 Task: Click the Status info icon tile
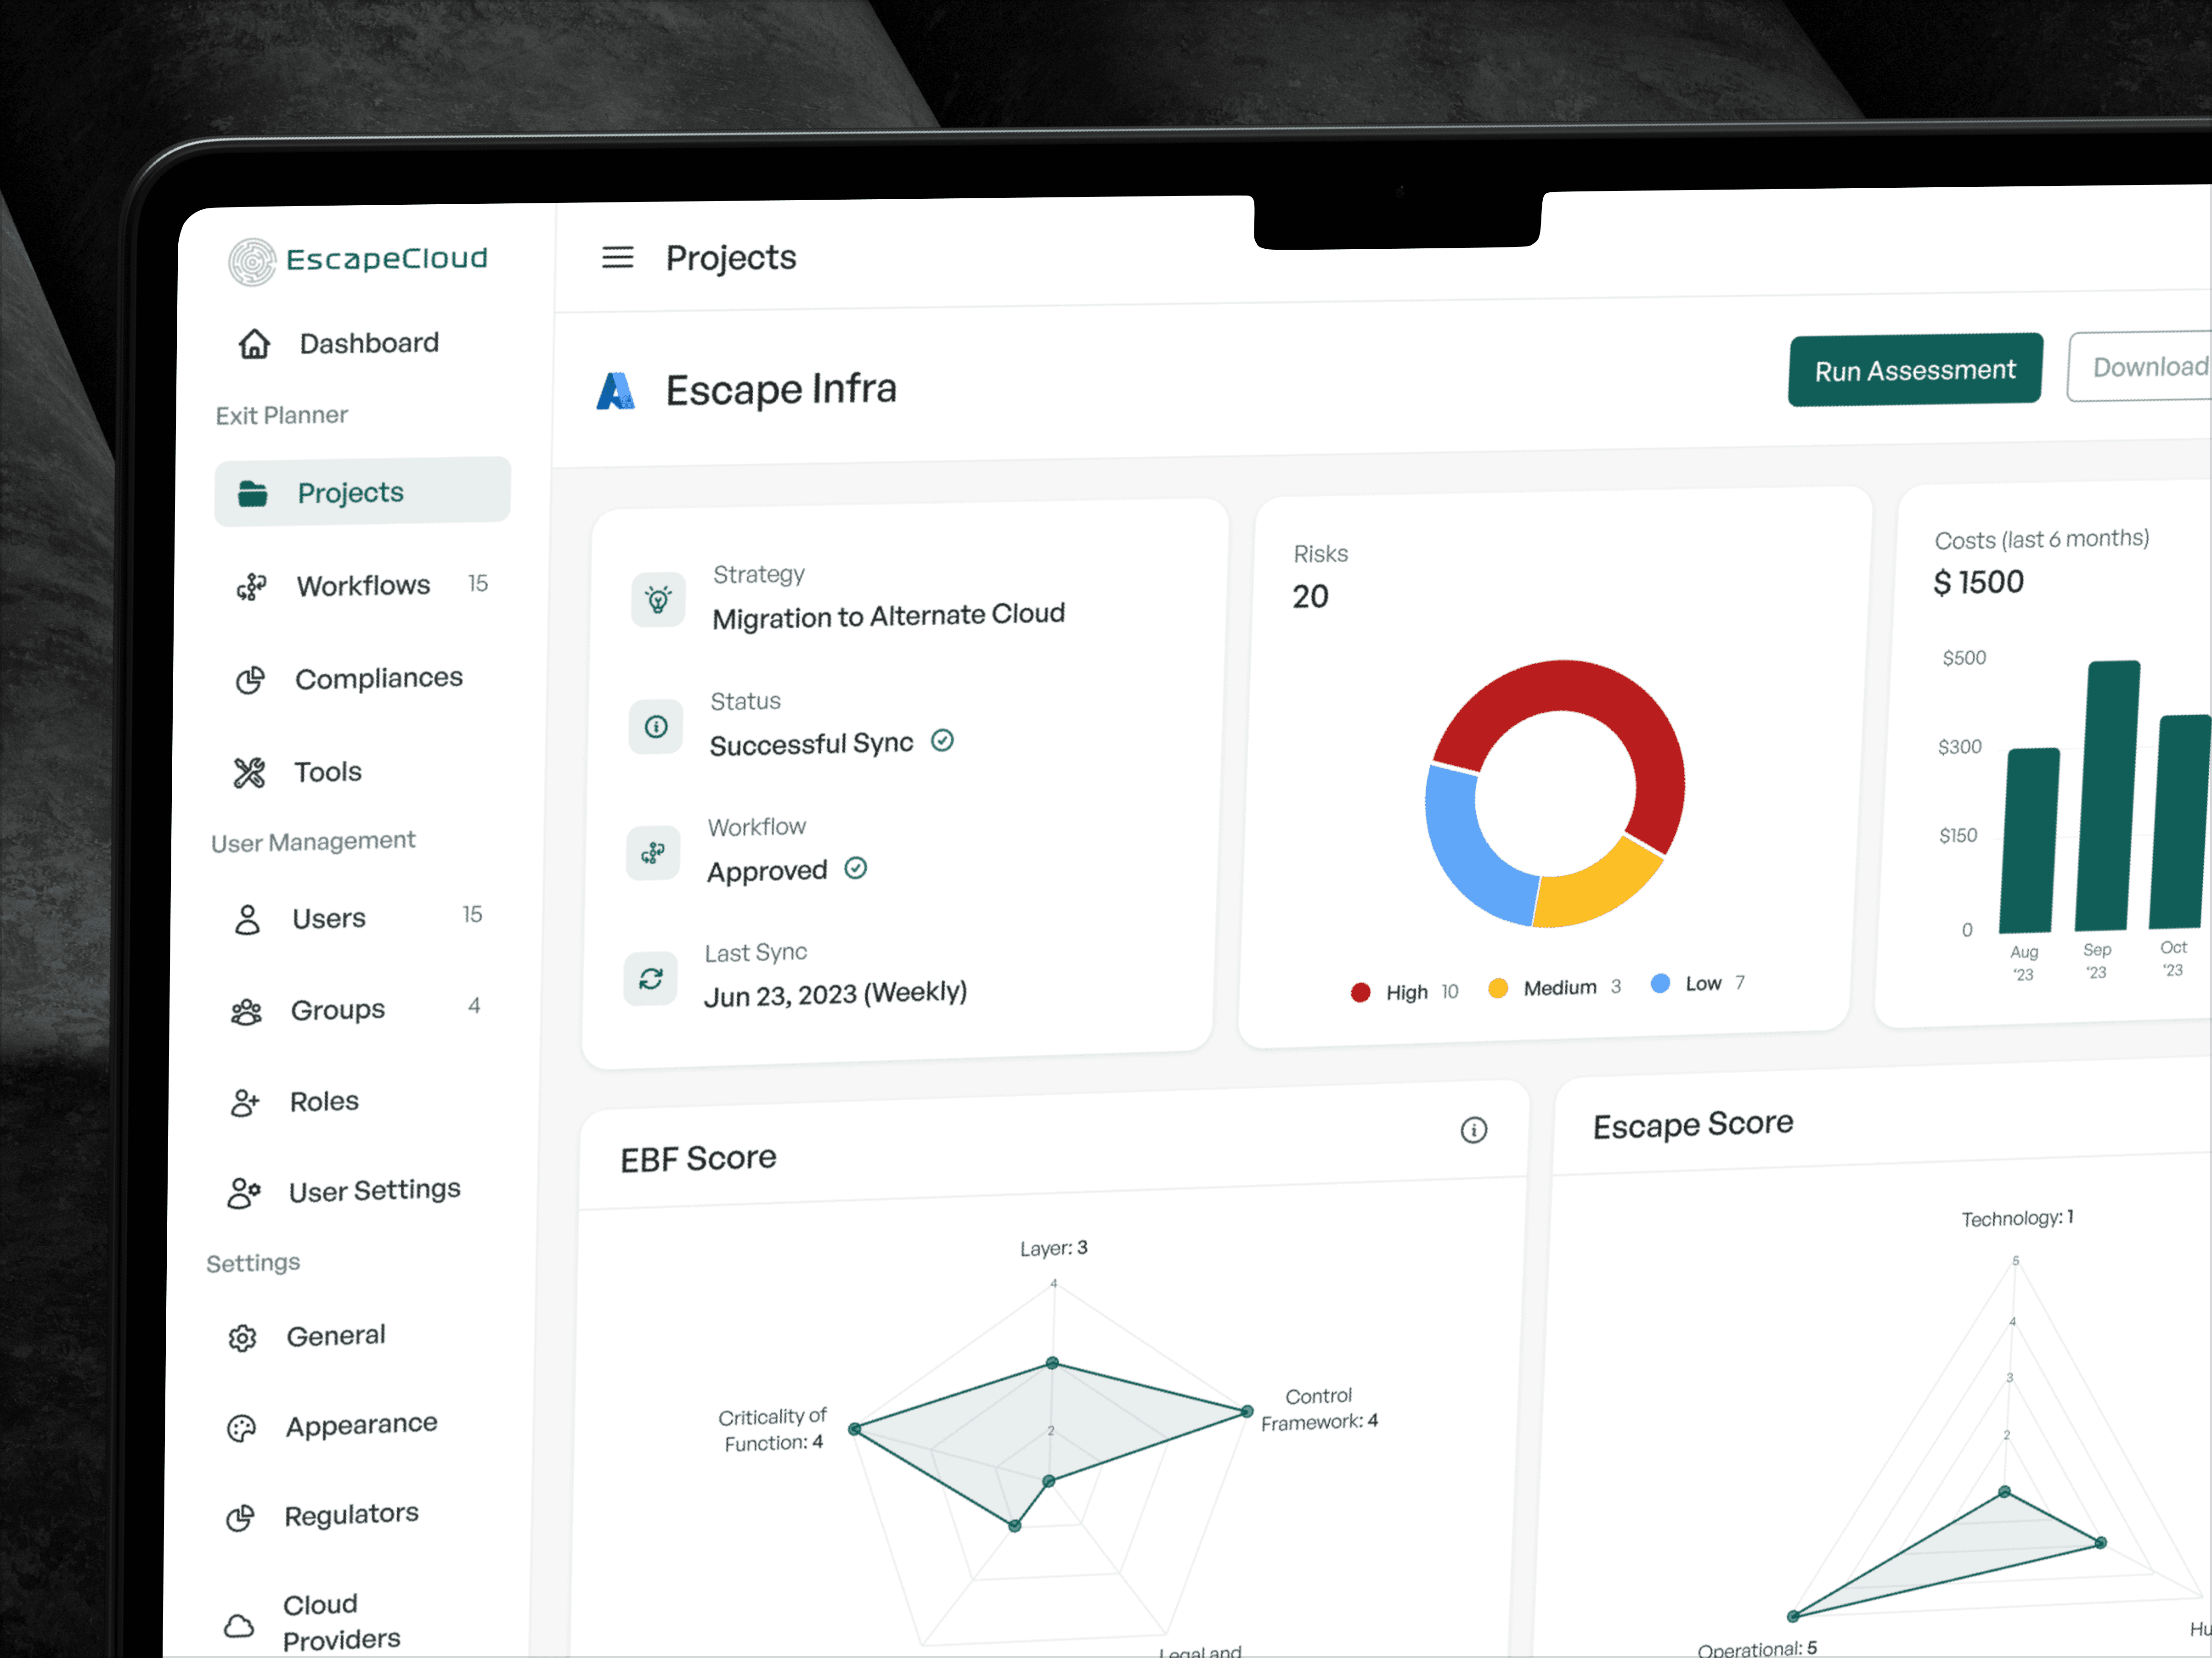click(x=656, y=727)
